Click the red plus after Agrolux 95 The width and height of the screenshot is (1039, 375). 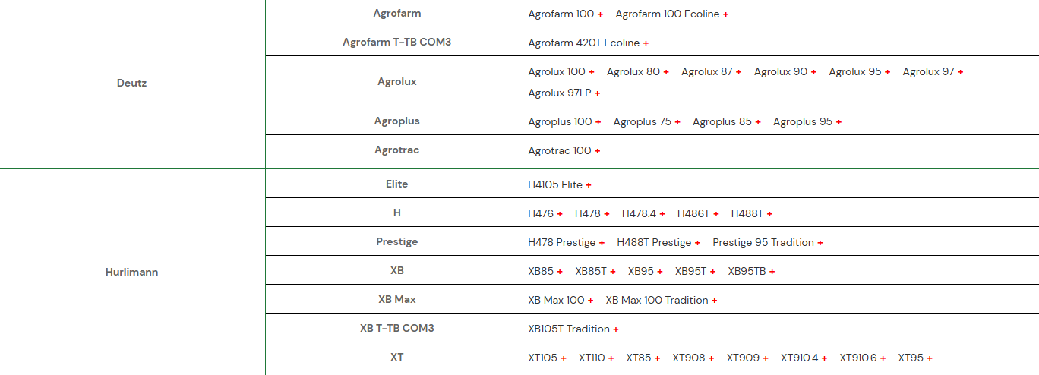pos(887,72)
